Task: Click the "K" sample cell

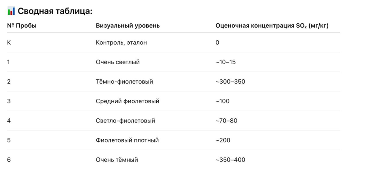Action: 9,43
